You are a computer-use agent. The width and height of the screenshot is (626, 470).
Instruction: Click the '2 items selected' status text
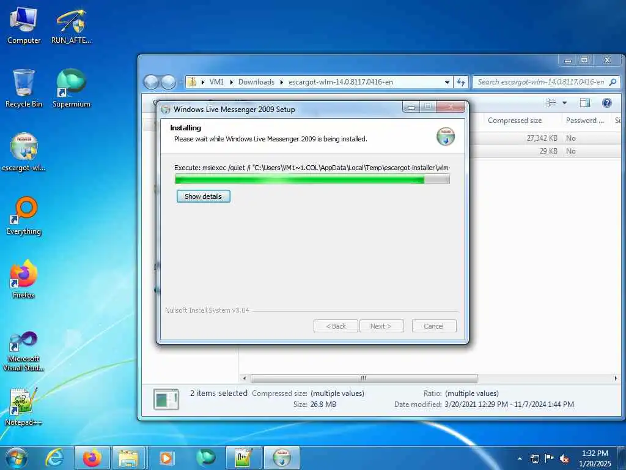[219, 394]
